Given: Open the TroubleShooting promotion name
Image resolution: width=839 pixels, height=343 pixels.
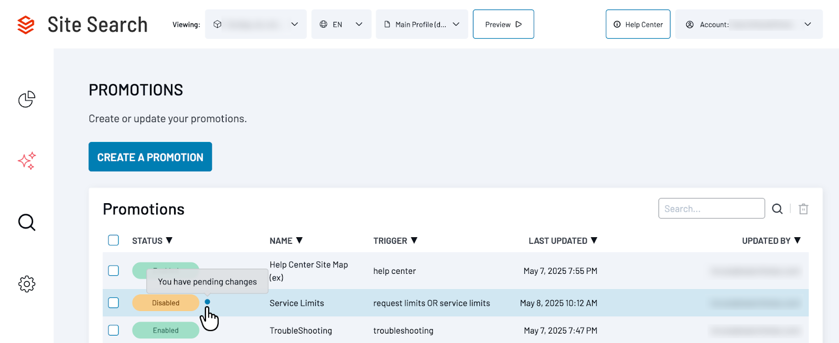Looking at the screenshot, I should click(301, 330).
